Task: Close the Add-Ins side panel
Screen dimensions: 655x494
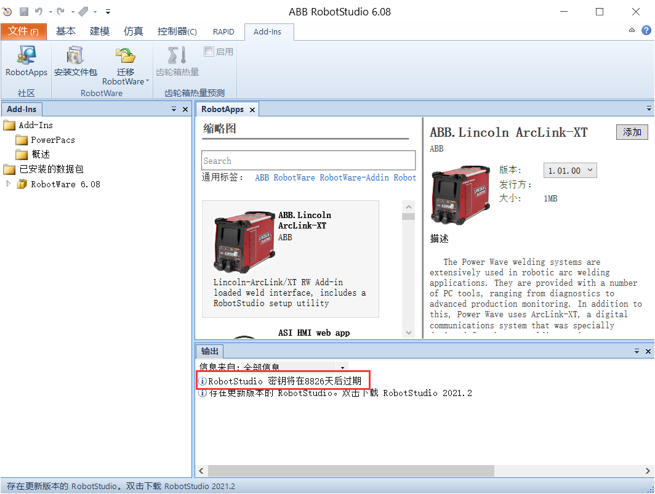Action: [x=185, y=110]
